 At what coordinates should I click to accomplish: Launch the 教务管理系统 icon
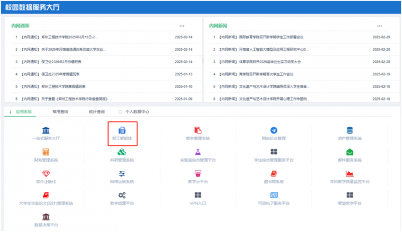pos(197,131)
